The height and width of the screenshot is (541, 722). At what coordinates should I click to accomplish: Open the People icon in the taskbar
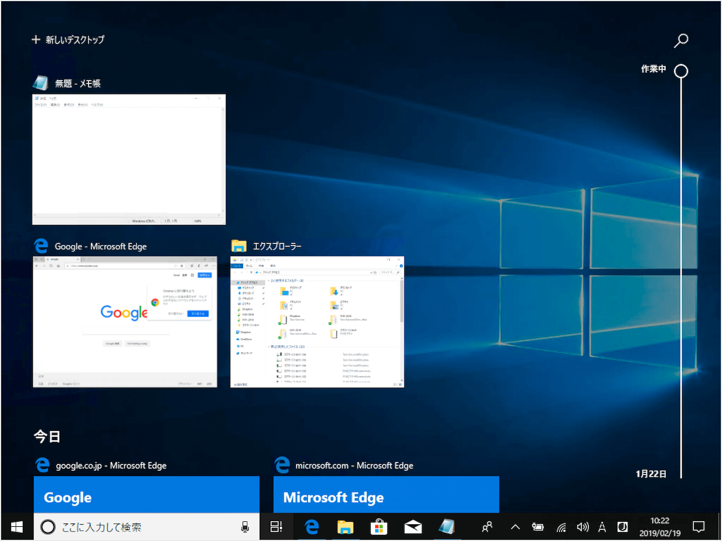coord(487,527)
